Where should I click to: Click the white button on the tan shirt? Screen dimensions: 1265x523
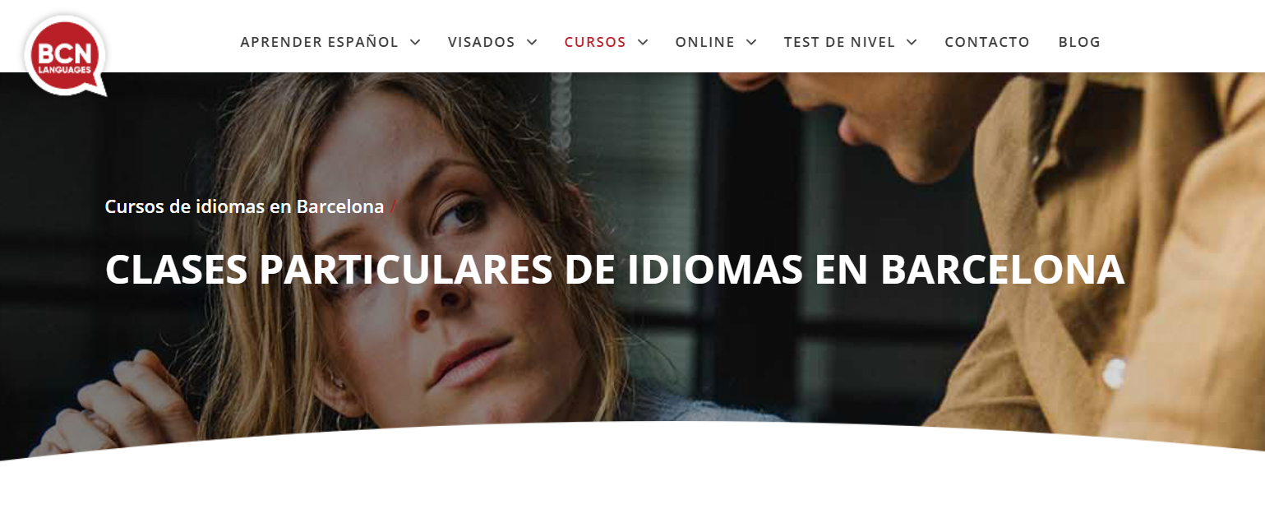coord(1113,373)
